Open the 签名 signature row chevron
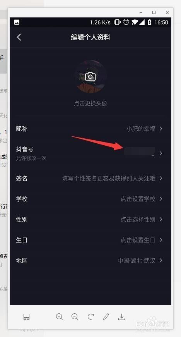181x337 pixels. [161, 179]
